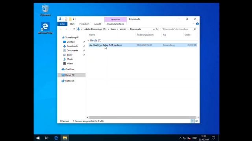
Task: Open the Anwendungstools ribbon tab
Action: pos(115,24)
